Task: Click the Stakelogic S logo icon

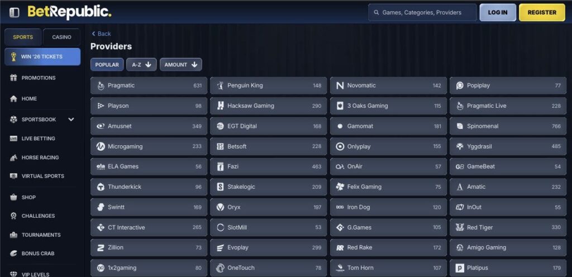Action: point(220,187)
